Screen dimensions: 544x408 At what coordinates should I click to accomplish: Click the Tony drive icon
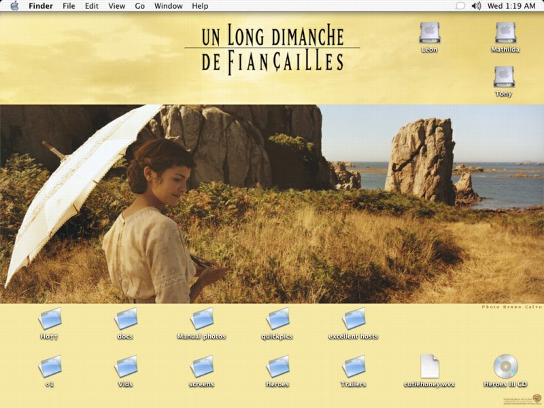pyautogui.click(x=504, y=76)
